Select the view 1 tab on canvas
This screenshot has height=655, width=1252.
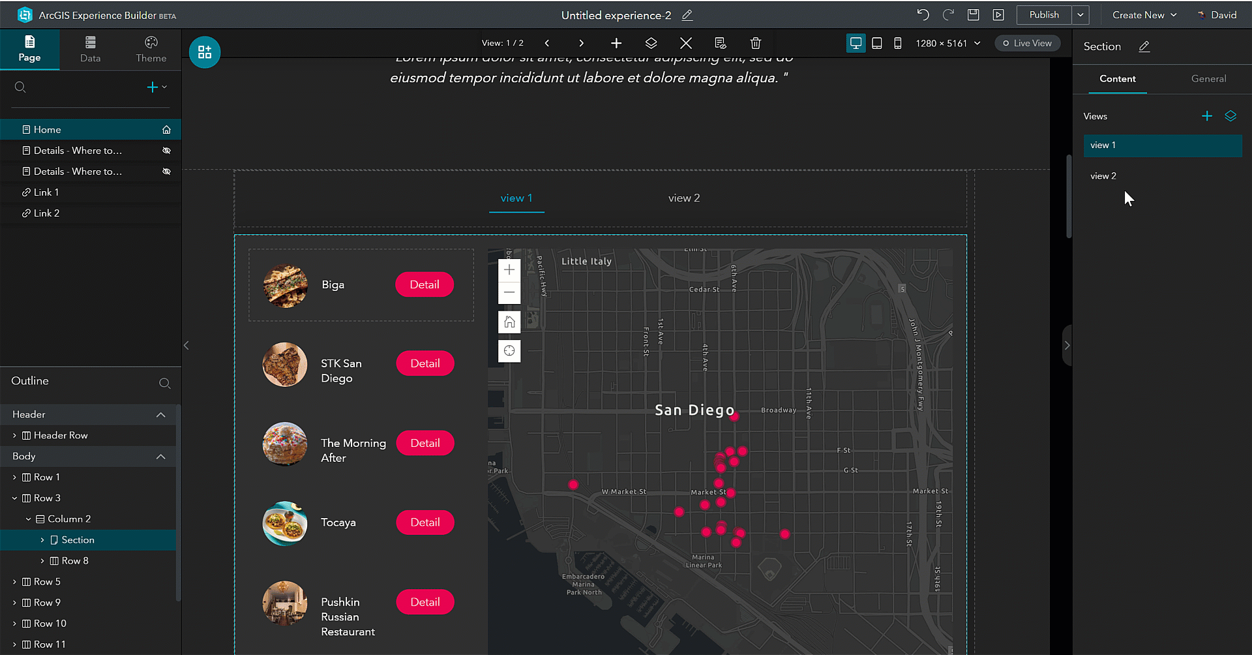[x=516, y=198]
